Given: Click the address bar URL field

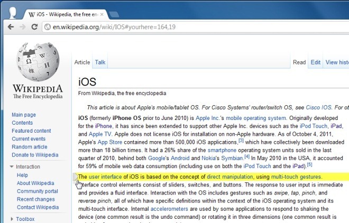Looking at the screenshot, I should coord(196,27).
